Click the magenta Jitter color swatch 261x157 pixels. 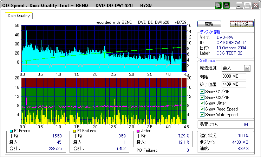point(138,131)
